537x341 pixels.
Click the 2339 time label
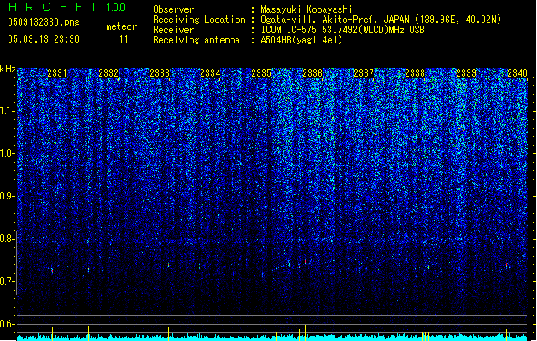tap(466, 72)
